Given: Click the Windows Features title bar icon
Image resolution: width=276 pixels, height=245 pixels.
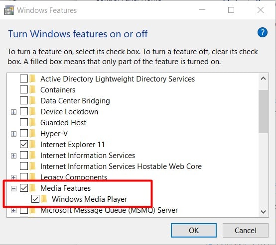Looking at the screenshot, I should pos(9,10).
